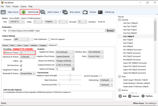Viewport: 158px width, 106px height.
Task: Click the preset Options gear icon
Action: (143, 96)
